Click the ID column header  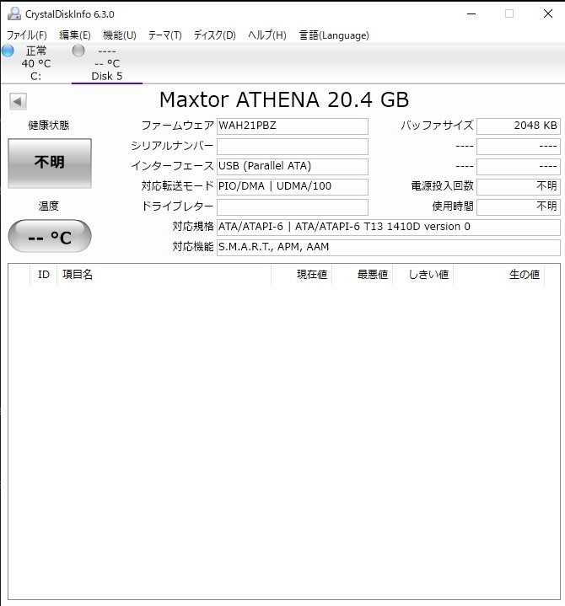43,275
